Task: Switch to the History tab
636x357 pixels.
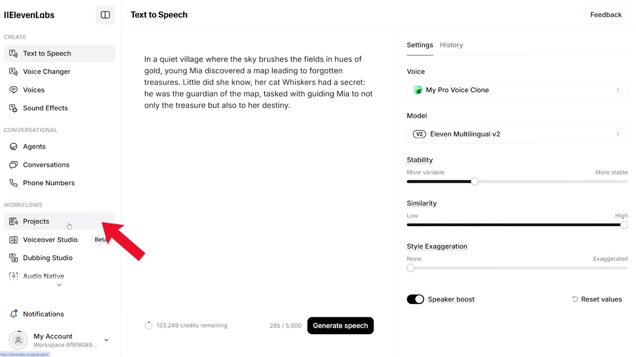Action: (x=451, y=45)
